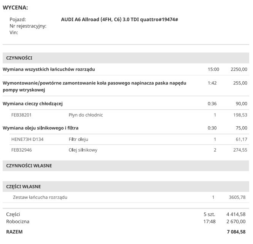Click the price 90,00
Image resolution: width=253 pixels, height=244 pixels.
click(x=241, y=104)
